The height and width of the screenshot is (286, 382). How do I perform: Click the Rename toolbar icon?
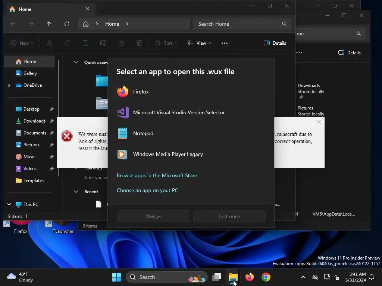point(103,43)
